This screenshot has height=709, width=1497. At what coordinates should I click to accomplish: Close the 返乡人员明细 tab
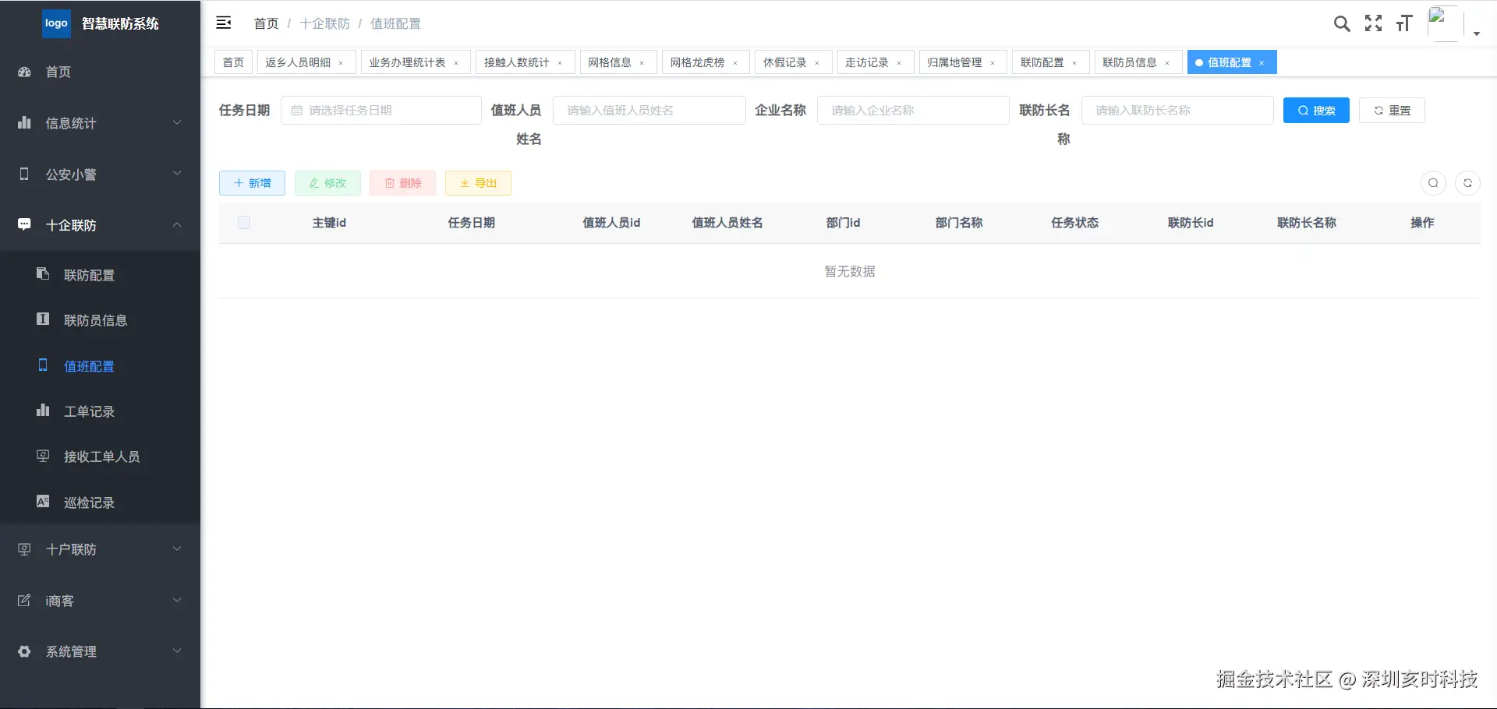pos(341,63)
